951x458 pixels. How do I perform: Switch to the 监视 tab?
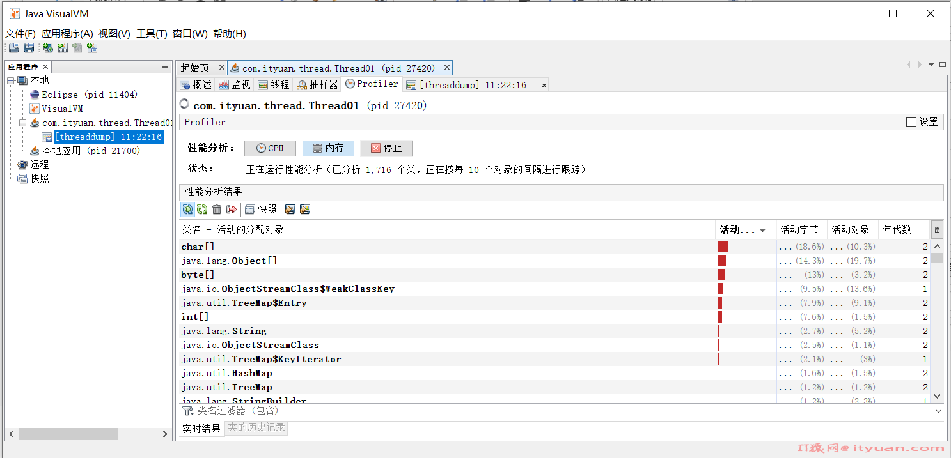coord(235,85)
